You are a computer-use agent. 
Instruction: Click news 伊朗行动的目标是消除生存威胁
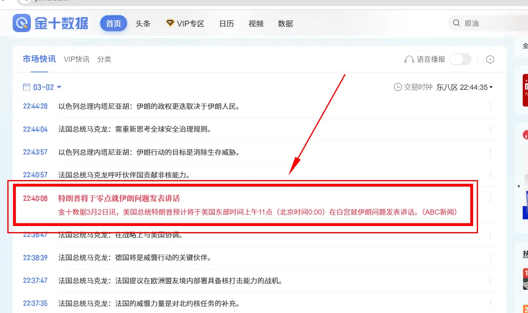149,152
